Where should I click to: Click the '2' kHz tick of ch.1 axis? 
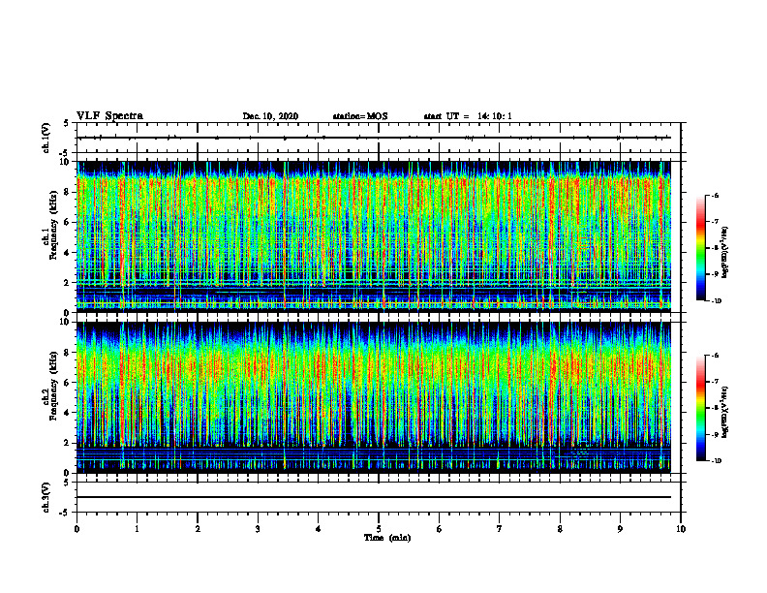tap(67, 283)
